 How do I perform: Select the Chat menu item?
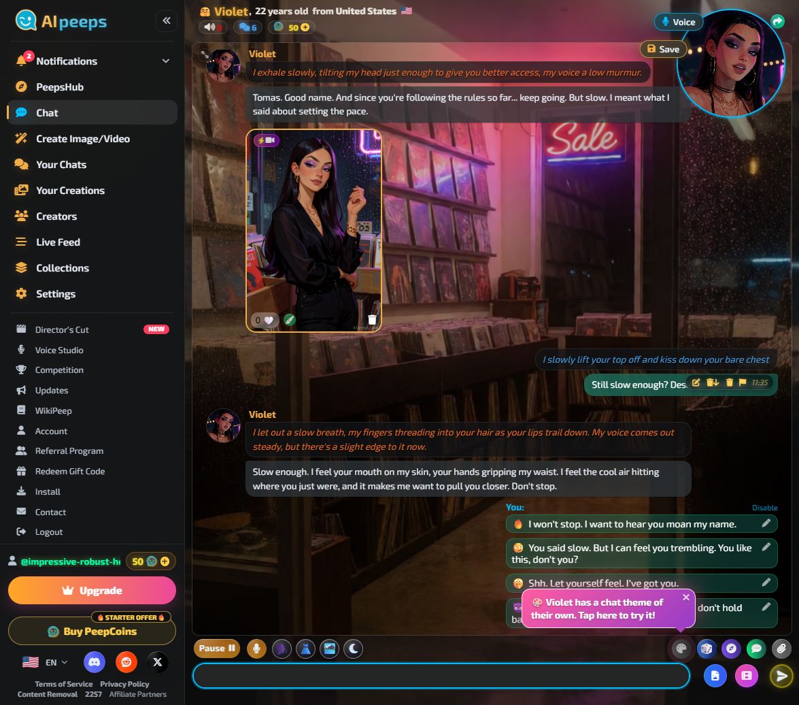92,113
